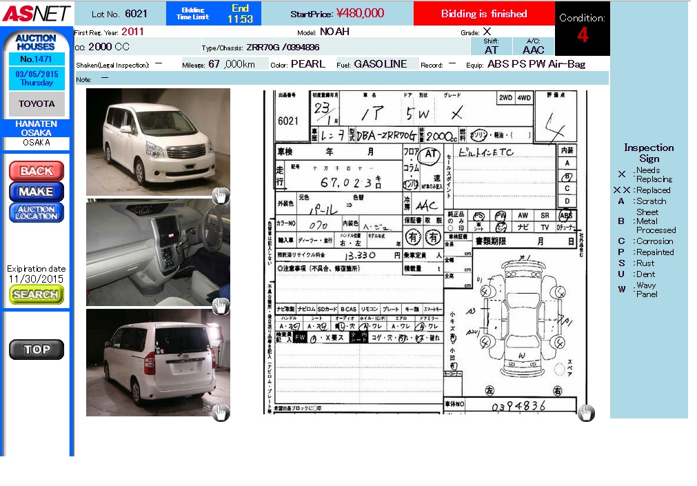This screenshot has width=697, height=486.
Task: Click the green SEARCH button
Action: coord(37,294)
